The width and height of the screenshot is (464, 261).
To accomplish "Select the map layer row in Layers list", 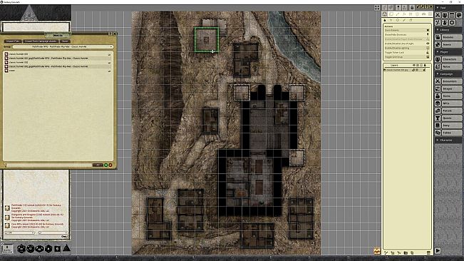I will pyautogui.click(x=406, y=70).
